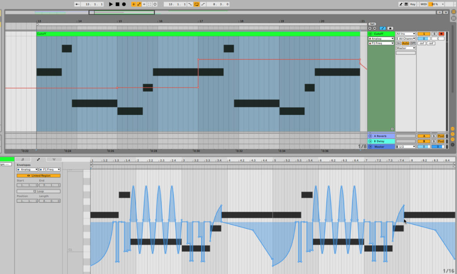Toggle Automation Mode blue button
The height and width of the screenshot is (274, 457).
(x=382, y=28)
